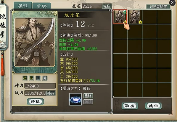Toggle the green checkmark on first card
Viewport: 177px width, 122px height.
[125, 12]
